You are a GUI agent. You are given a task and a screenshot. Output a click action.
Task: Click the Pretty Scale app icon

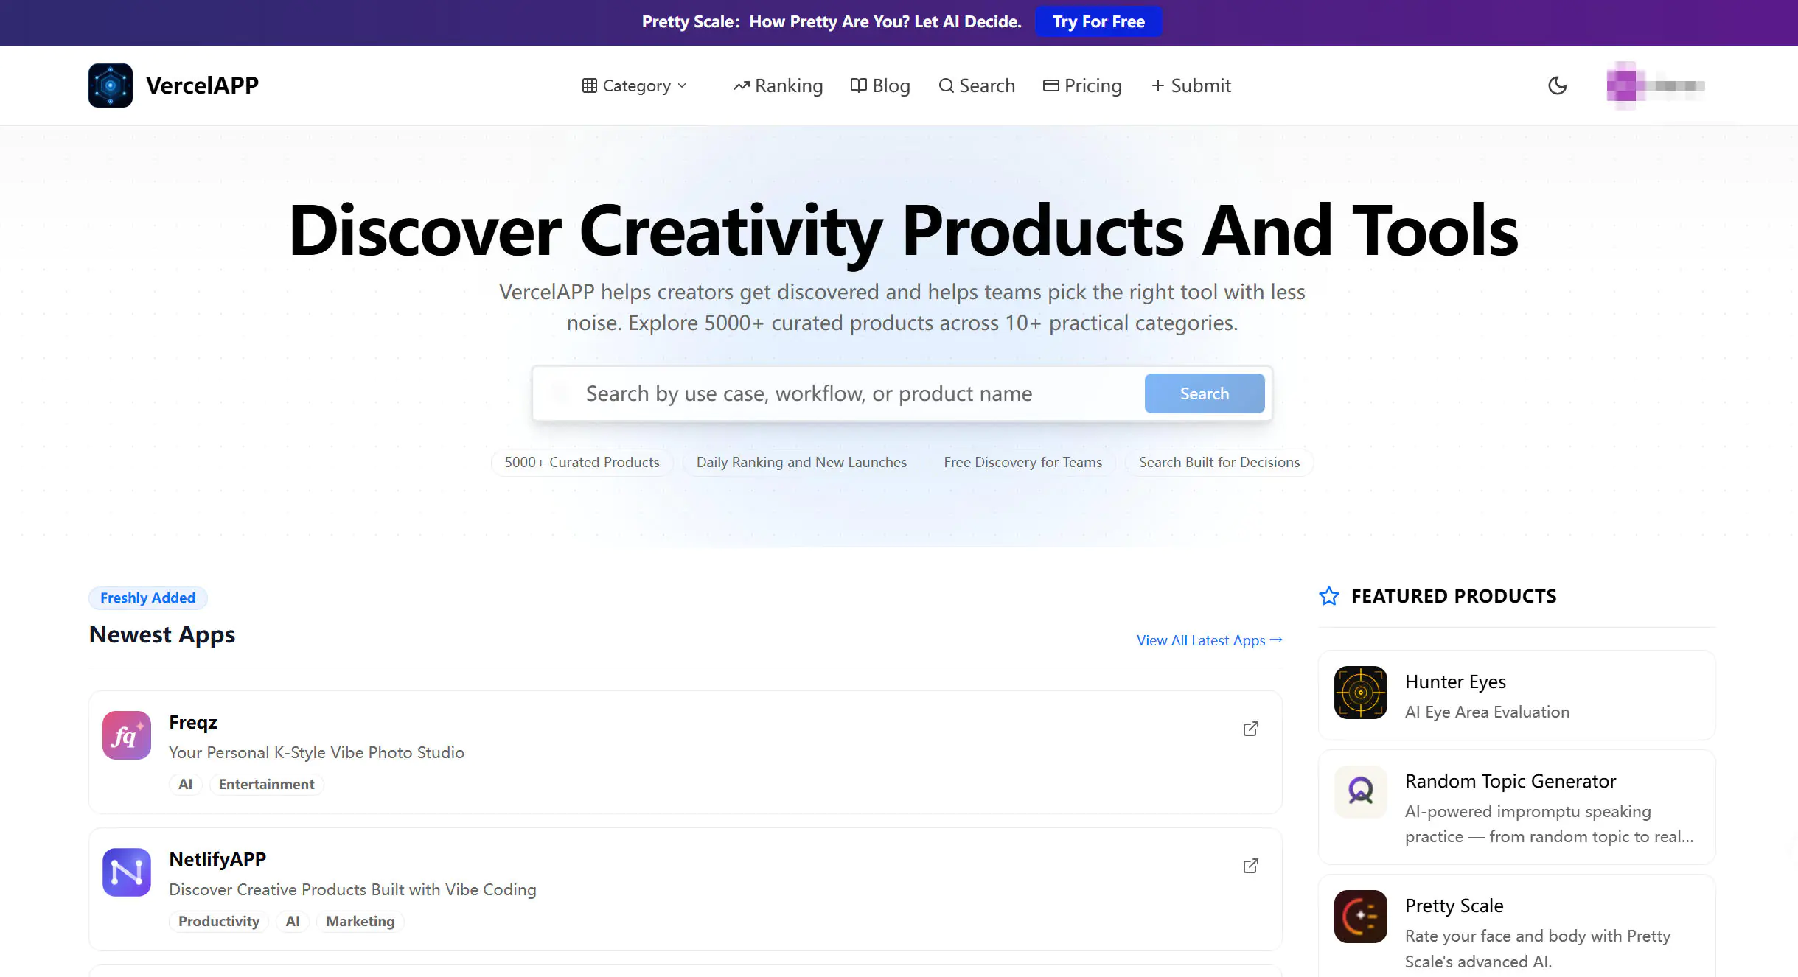tap(1360, 917)
